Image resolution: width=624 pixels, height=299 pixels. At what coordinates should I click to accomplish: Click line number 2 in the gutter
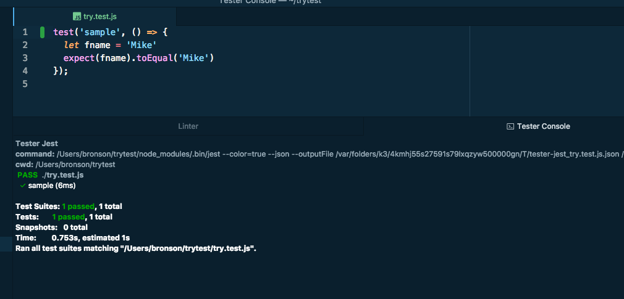[25, 45]
